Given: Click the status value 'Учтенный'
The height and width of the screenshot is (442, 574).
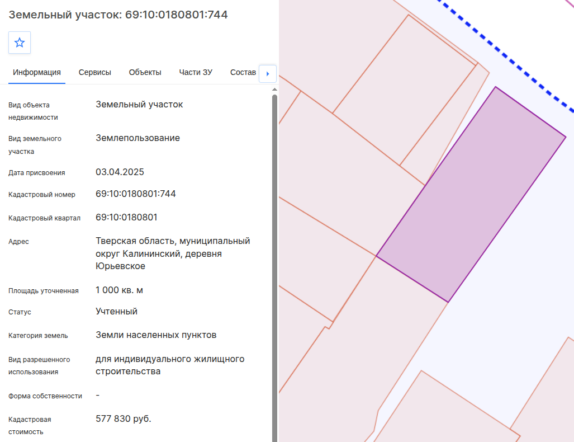Looking at the screenshot, I should pos(116,312).
